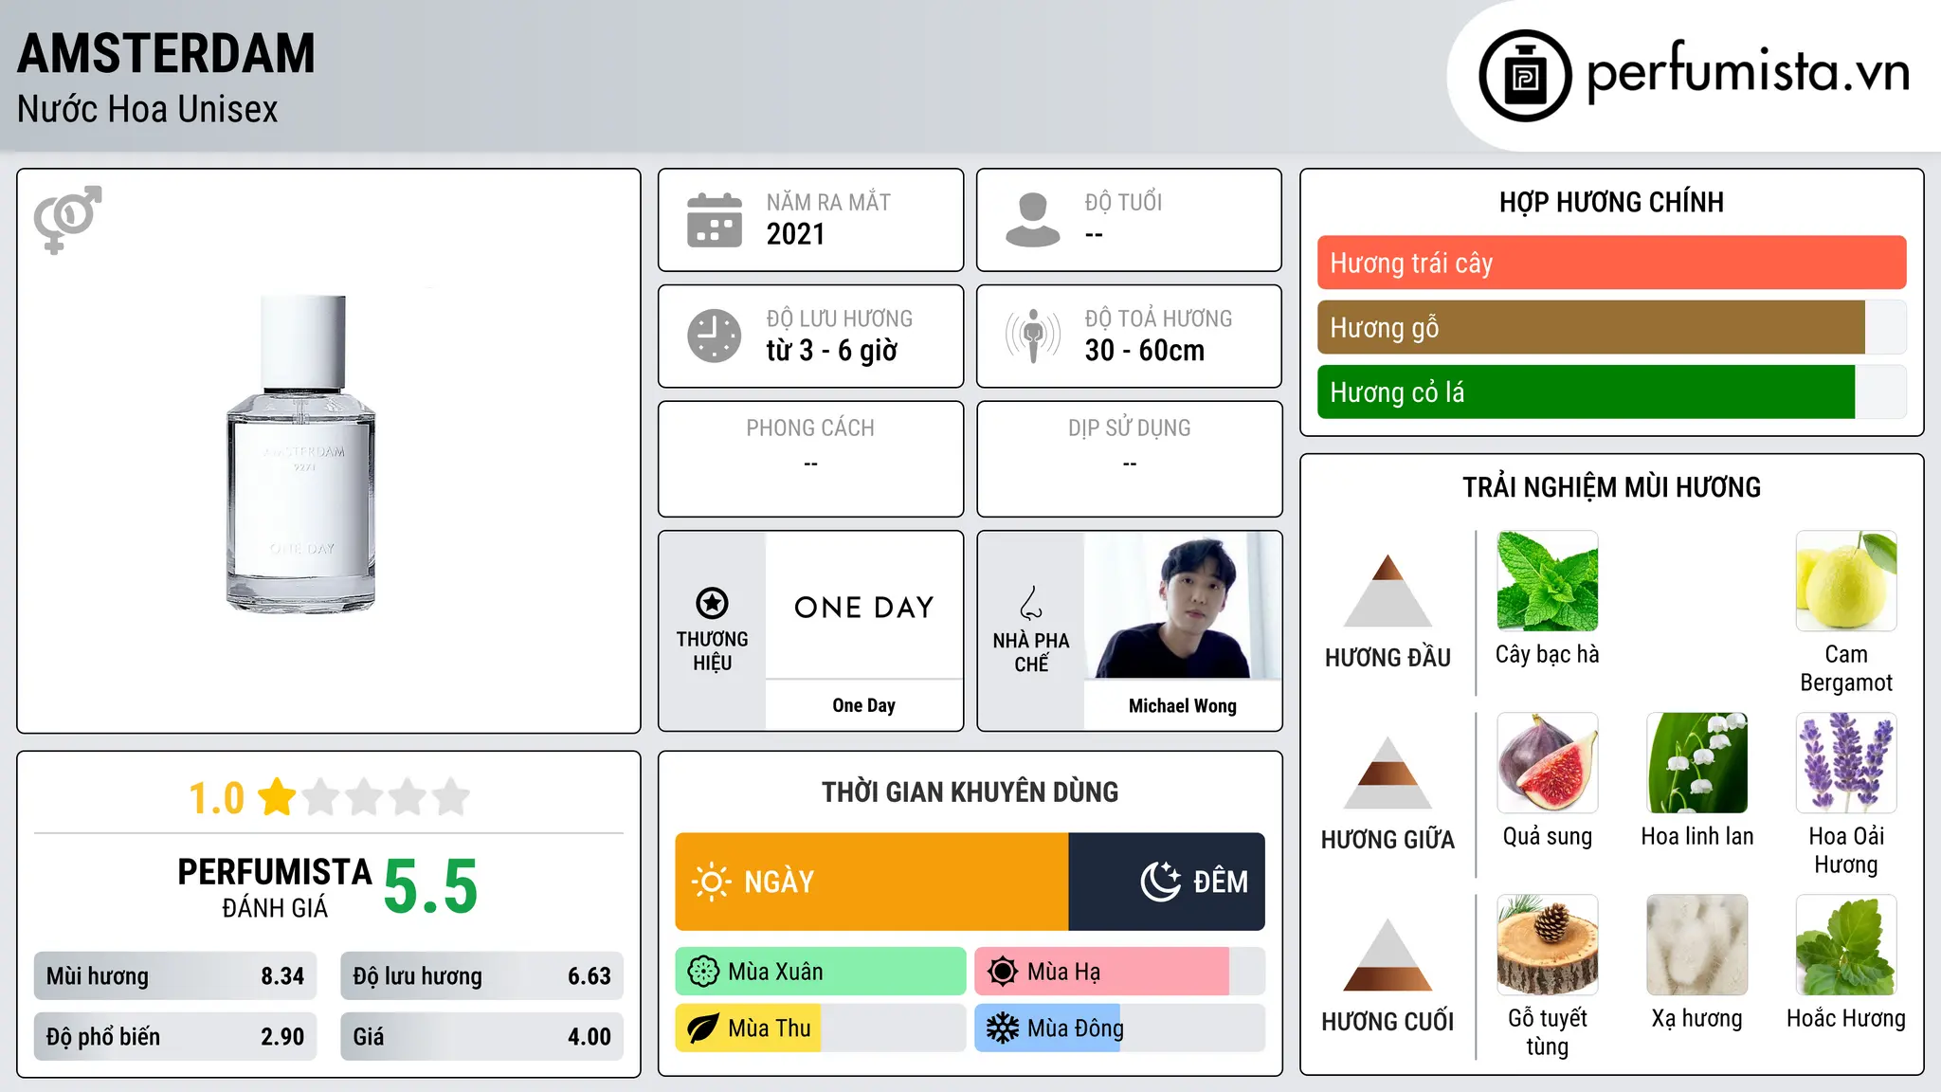The width and height of the screenshot is (1941, 1092).
Task: Click the 1.0 star rating number
Action: click(x=216, y=797)
